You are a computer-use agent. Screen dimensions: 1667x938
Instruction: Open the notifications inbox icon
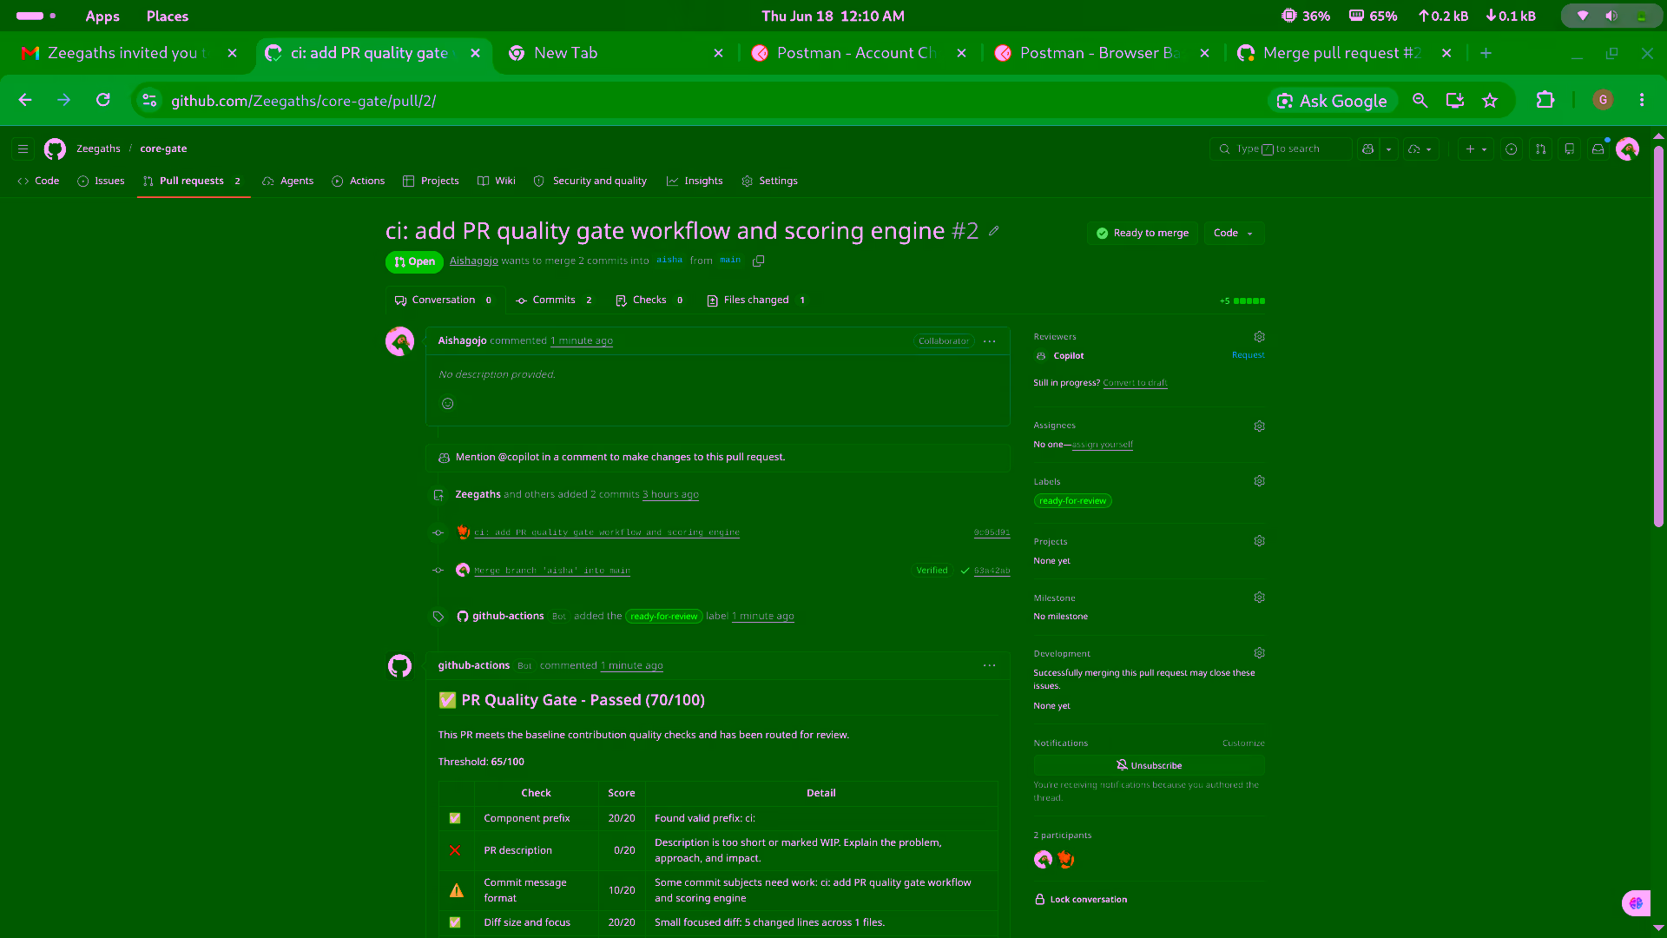coord(1598,149)
